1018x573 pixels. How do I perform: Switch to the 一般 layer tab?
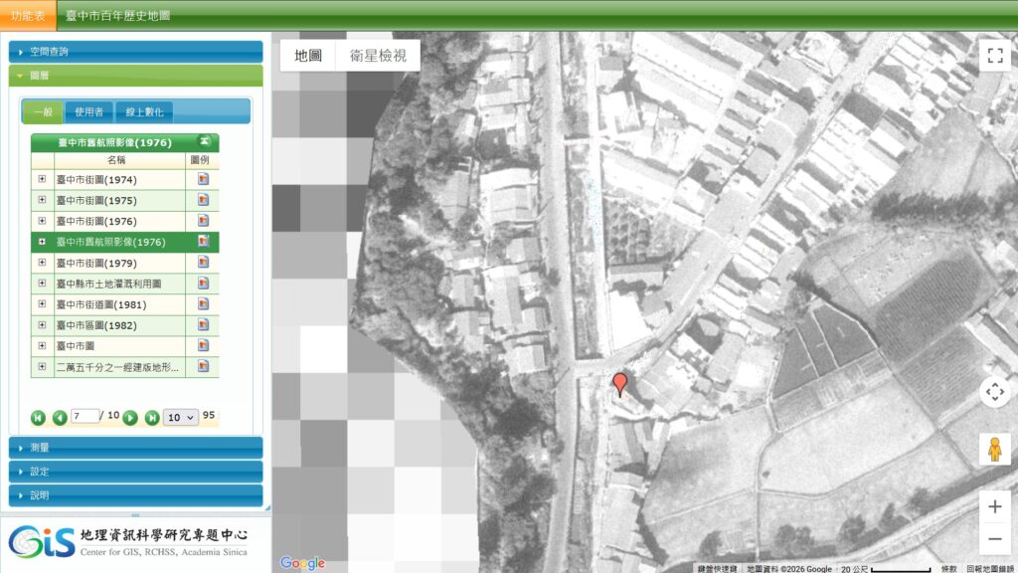(43, 111)
